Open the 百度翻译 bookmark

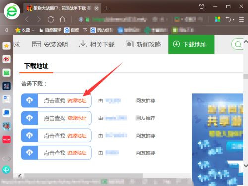coord(50,30)
